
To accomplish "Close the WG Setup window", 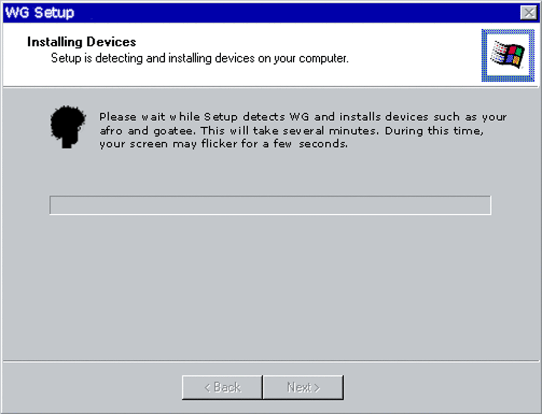I will click(x=528, y=13).
